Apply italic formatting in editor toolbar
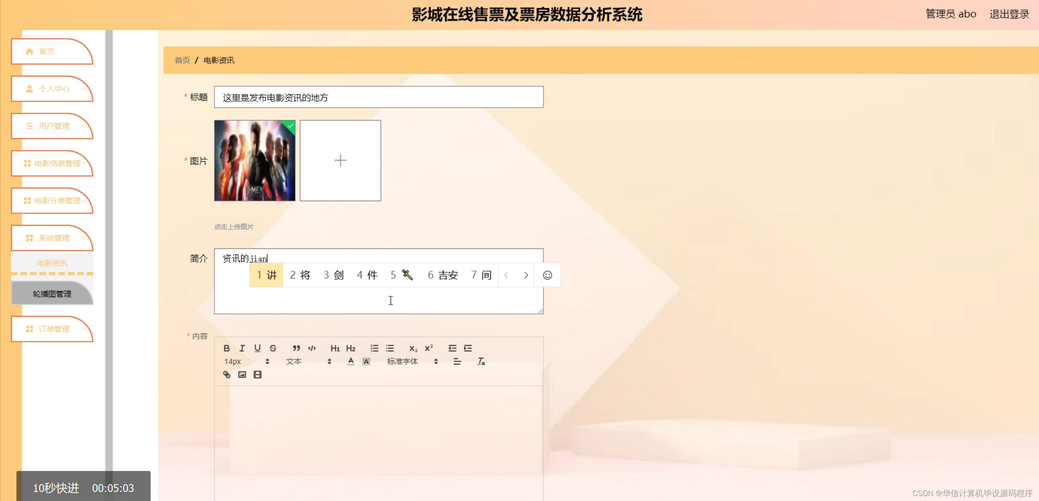Image resolution: width=1039 pixels, height=501 pixels. click(x=242, y=348)
